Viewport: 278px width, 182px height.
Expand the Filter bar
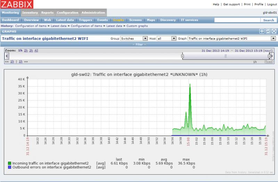[x=139, y=45]
